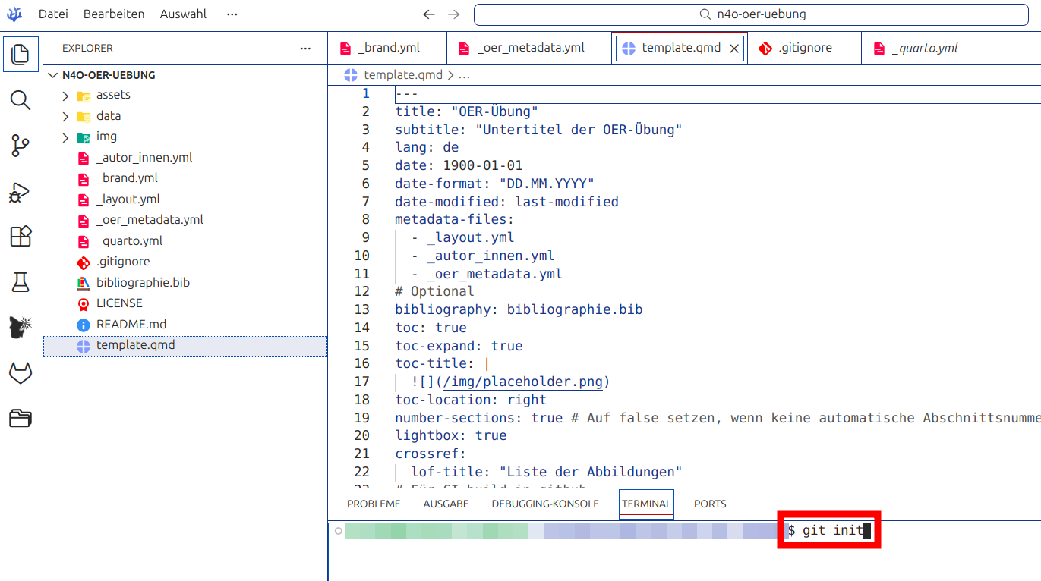This screenshot has height=581, width=1041.
Task: Switch to the _oer_metadata.yml tab
Action: tap(531, 48)
